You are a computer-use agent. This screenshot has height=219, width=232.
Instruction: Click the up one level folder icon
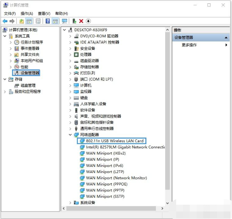(x=22, y=21)
